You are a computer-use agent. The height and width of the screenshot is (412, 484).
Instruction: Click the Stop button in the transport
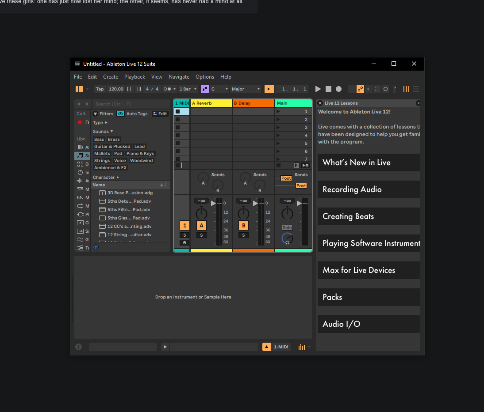pos(328,89)
